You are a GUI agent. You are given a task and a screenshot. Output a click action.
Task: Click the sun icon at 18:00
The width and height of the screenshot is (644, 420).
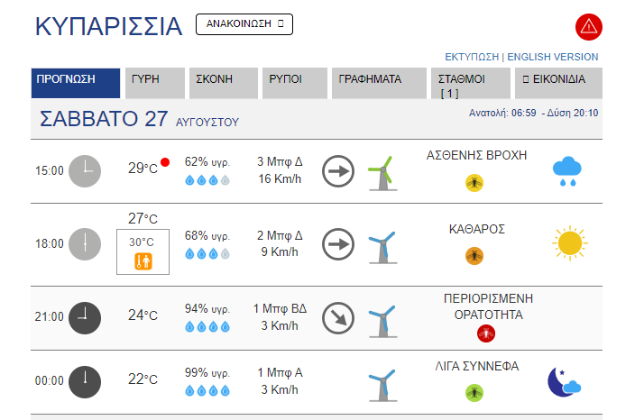pos(570,243)
